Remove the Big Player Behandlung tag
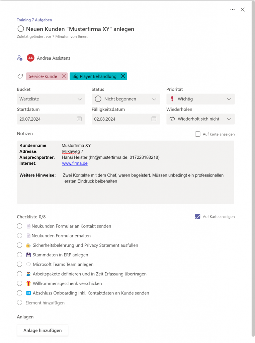 123,76
